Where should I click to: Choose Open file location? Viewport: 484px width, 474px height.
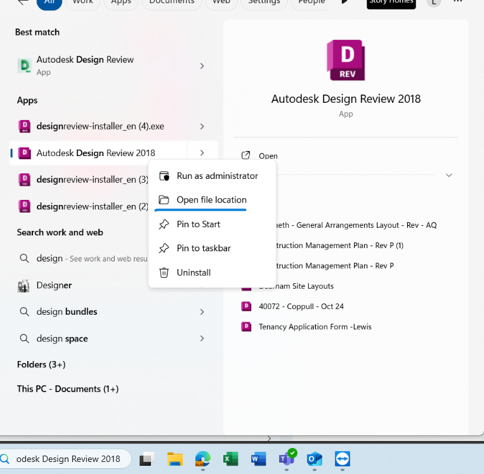pyautogui.click(x=213, y=200)
